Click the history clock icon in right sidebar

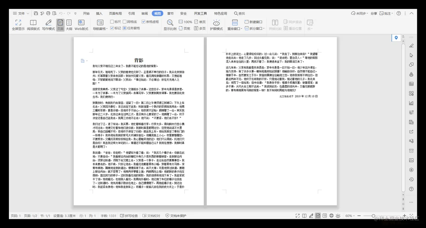point(411,179)
